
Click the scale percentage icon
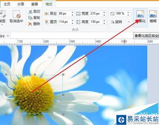pyautogui.click(x=112, y=14)
